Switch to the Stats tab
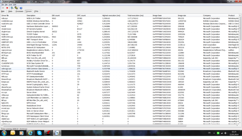This screenshot has width=242, height=139. pyautogui.click(x=10, y=11)
